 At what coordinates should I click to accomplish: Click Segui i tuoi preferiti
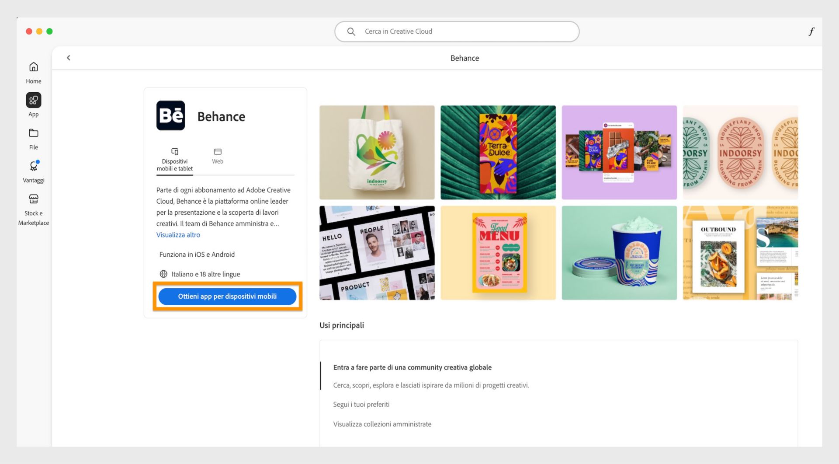point(361,404)
